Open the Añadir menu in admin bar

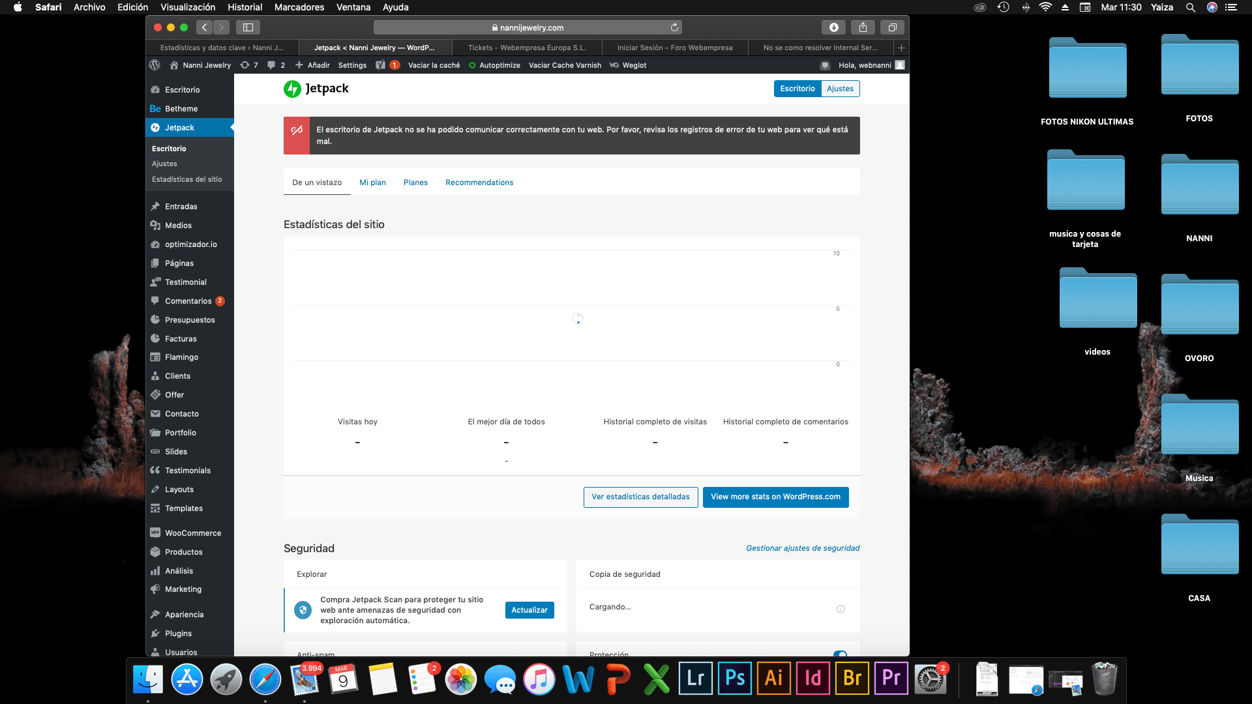click(x=312, y=65)
